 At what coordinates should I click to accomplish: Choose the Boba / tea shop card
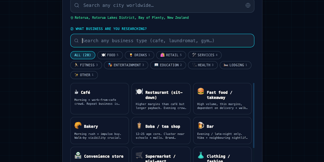[161, 131]
